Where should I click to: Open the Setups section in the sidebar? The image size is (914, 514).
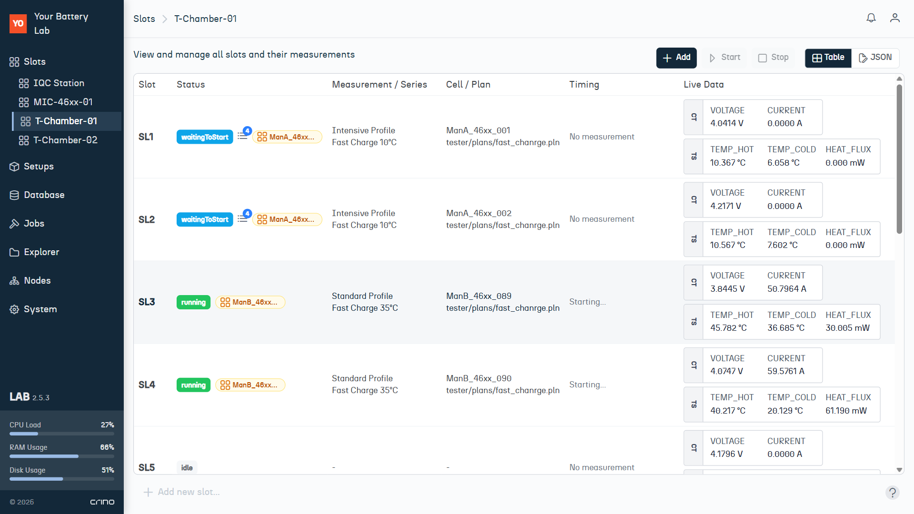38,166
